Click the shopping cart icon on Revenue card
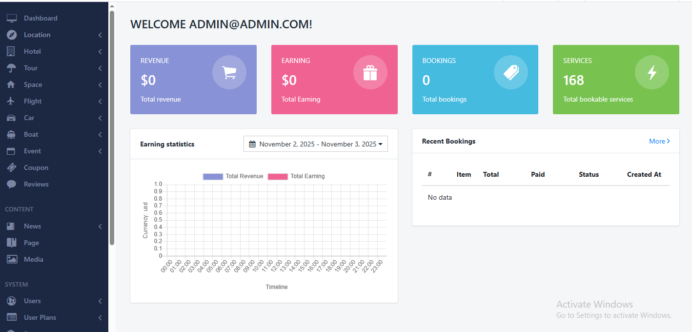Viewport: 692px width, 332px height. [229, 72]
